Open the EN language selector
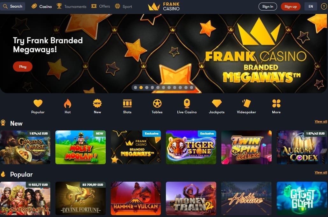This screenshot has height=217, width=328. (310, 6)
